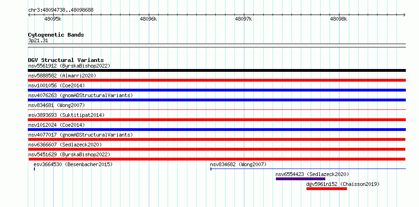Click the small blue esv3664530 marker
This screenshot has width=419, height=207.
pos(34,169)
